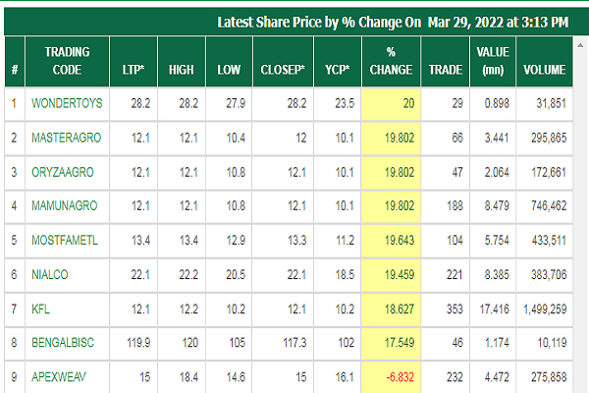
Task: Open the KFL trading code link
Action: tap(40, 309)
